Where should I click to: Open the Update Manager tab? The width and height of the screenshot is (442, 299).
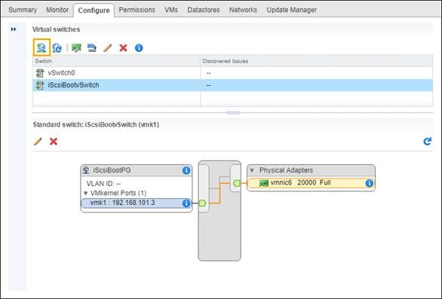pyautogui.click(x=291, y=10)
